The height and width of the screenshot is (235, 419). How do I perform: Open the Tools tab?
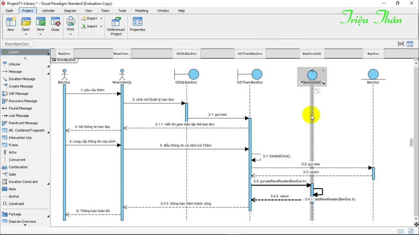tap(122, 11)
